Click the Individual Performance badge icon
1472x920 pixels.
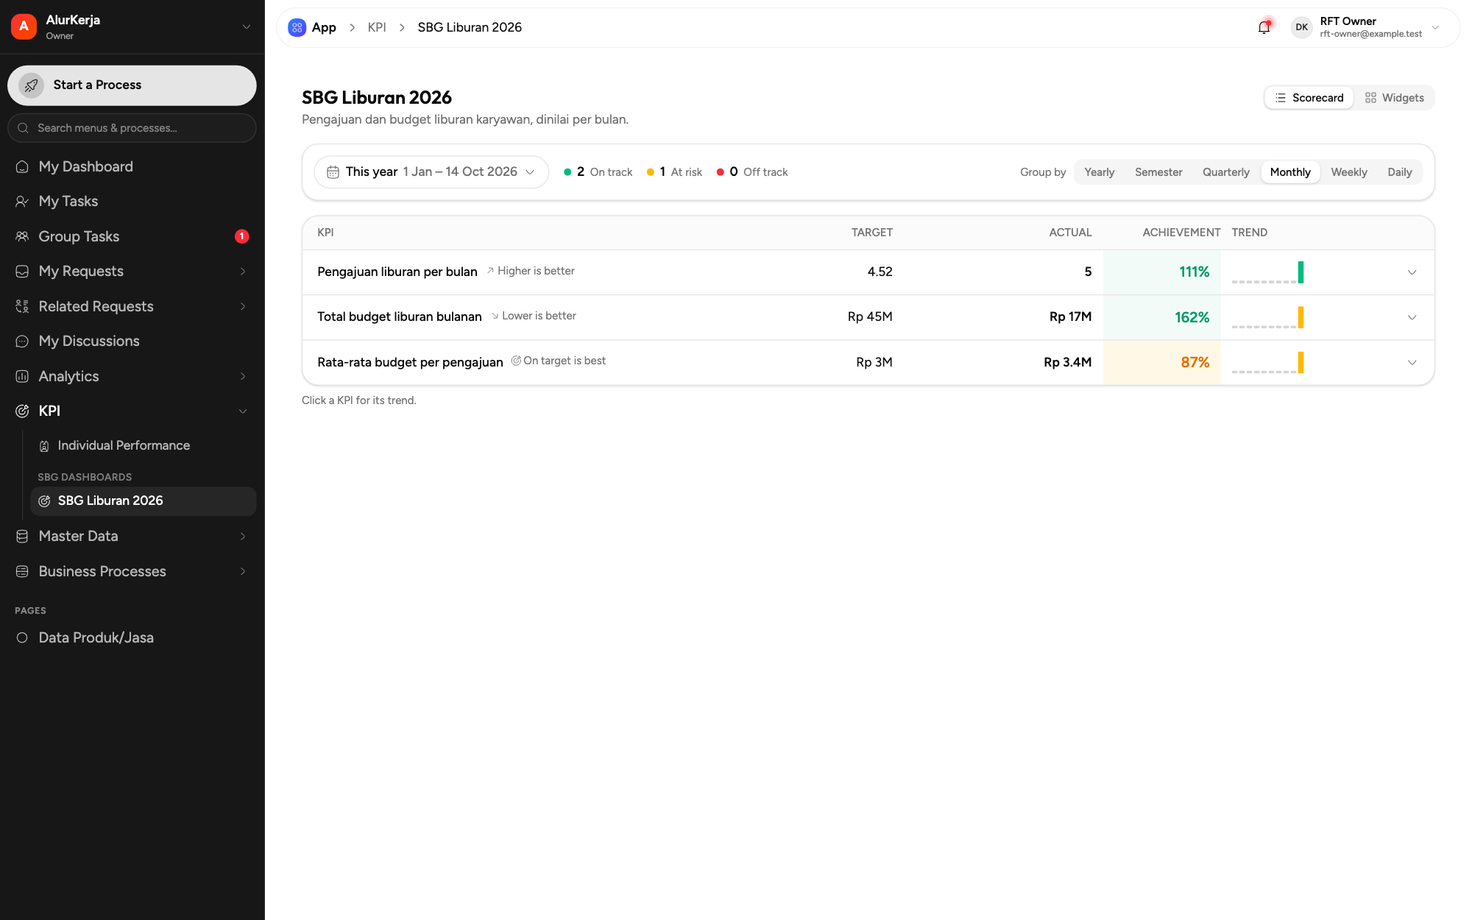44,446
